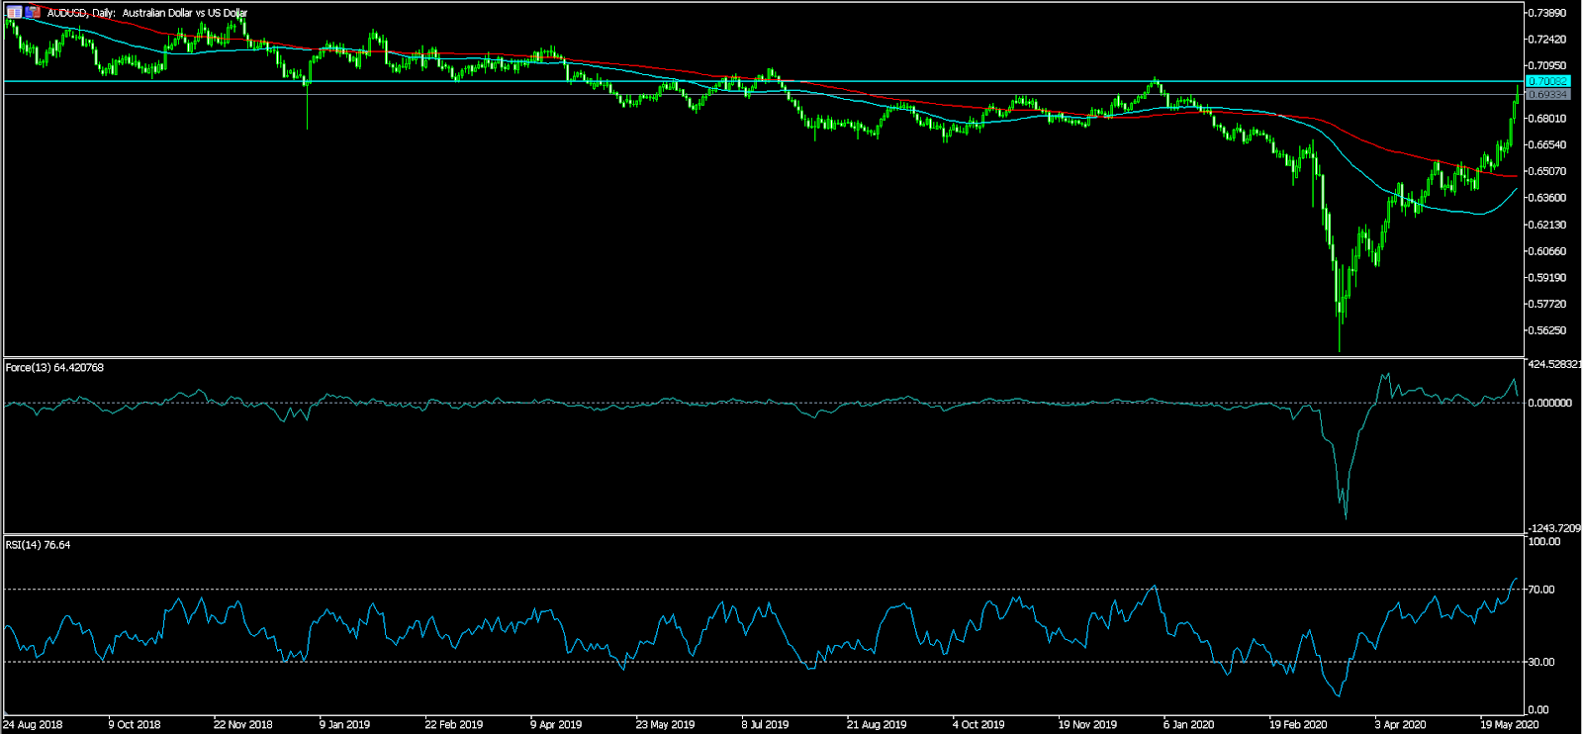Click the 8 Jul 2019 date label
The image size is (1583, 734).
click(765, 725)
